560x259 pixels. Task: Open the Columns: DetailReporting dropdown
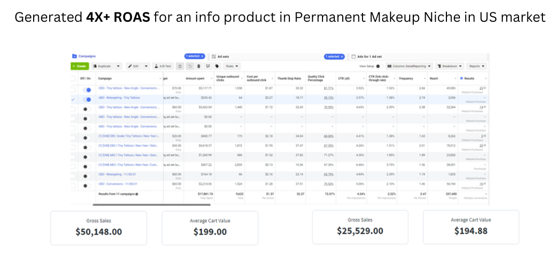tap(409, 66)
